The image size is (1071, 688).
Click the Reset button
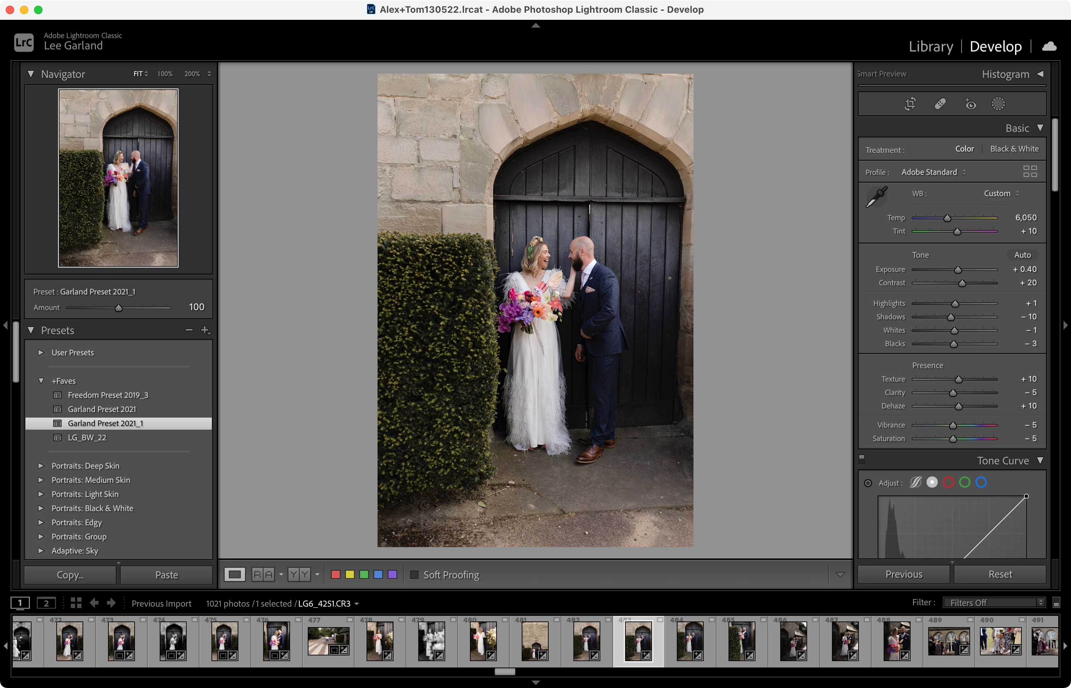coord(1000,574)
